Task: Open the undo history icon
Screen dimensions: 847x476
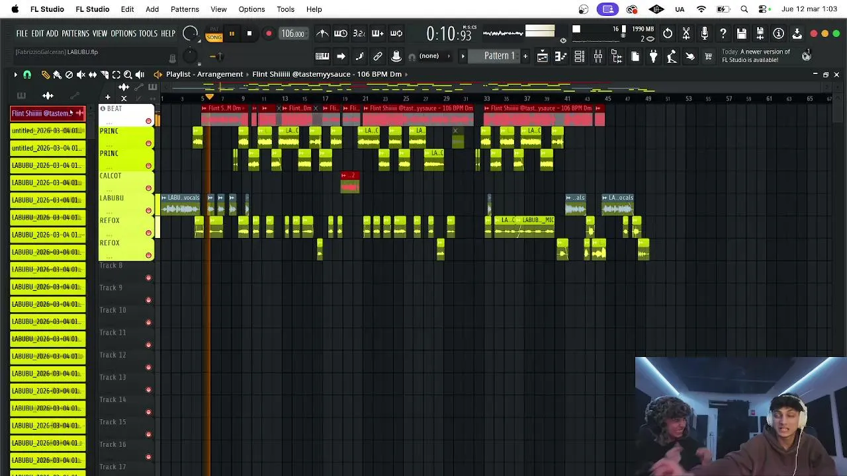Action: 668,33
